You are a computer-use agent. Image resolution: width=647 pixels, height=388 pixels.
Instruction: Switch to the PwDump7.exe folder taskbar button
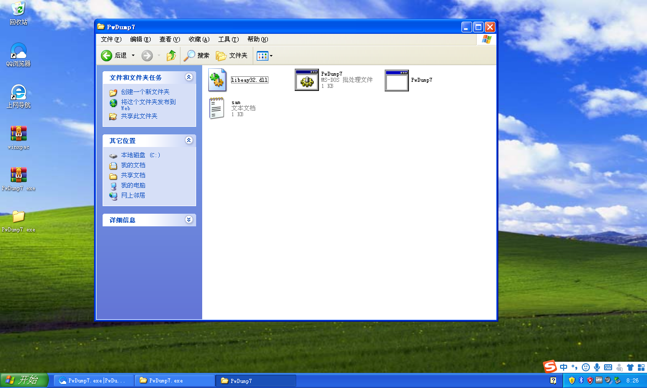coord(175,380)
